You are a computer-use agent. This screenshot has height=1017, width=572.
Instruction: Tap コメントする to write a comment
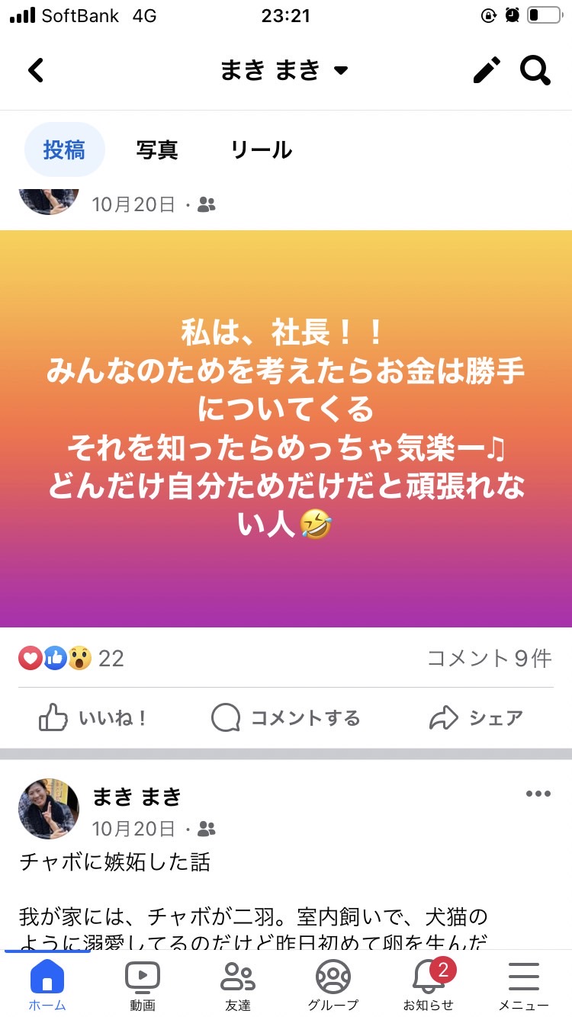[285, 717]
